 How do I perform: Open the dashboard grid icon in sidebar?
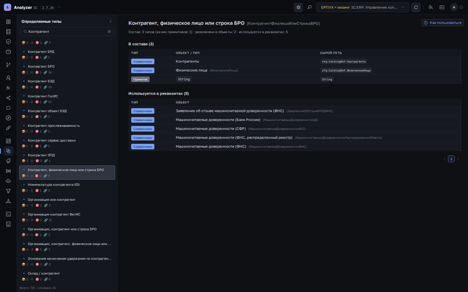pos(8,22)
